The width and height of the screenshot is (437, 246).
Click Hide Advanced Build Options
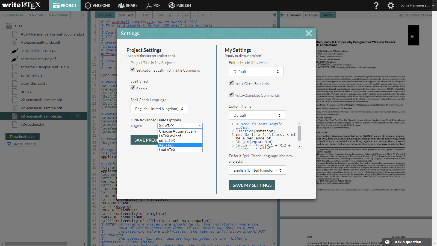156,120
